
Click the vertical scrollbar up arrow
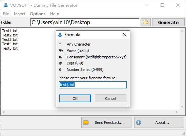(182, 31)
